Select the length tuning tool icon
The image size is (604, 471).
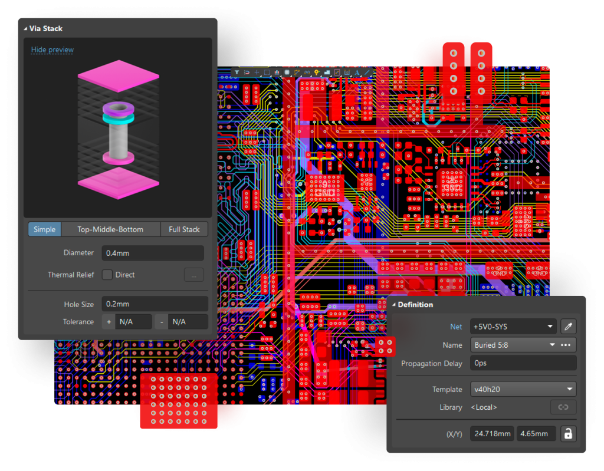pos(307,73)
